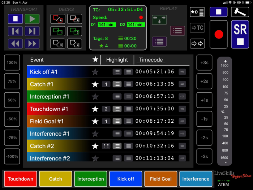The height and width of the screenshot is (190, 253).
Task: Jump forward +2s
Action: (x=204, y=81)
